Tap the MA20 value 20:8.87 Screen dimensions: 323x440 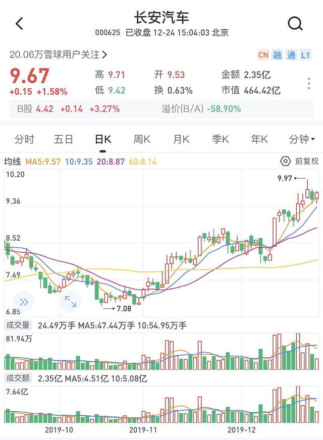click(111, 161)
